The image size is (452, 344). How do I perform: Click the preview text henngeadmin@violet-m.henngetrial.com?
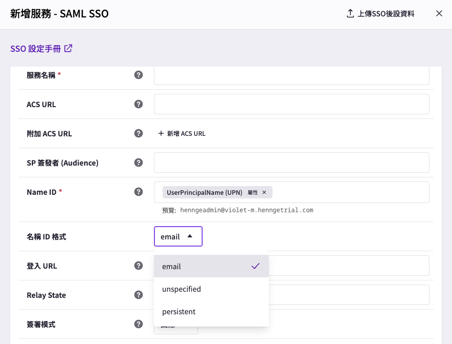[x=247, y=210]
